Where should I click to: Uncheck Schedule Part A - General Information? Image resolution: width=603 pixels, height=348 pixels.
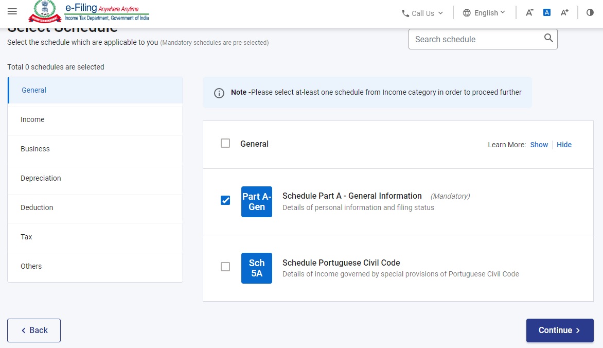[225, 200]
